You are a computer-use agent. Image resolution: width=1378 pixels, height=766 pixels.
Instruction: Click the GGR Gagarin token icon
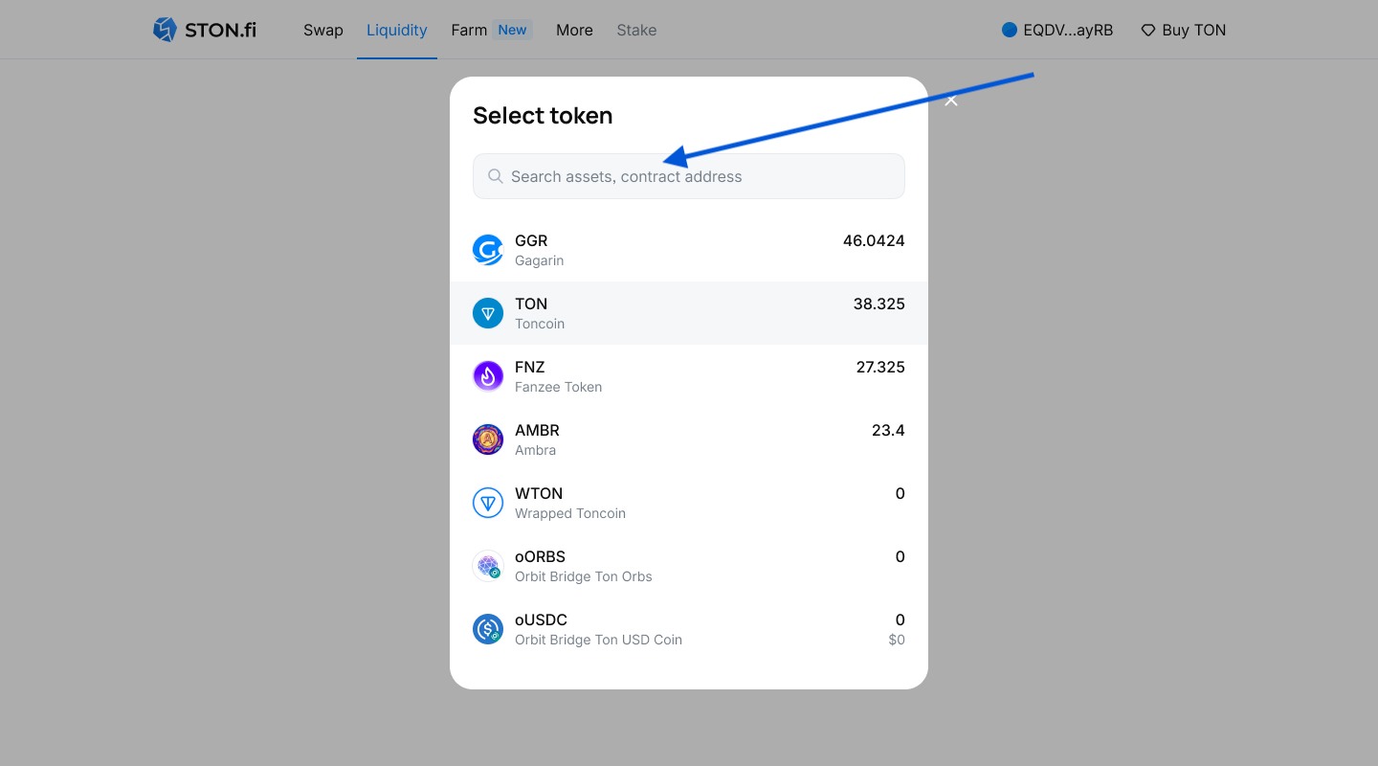pyautogui.click(x=488, y=250)
